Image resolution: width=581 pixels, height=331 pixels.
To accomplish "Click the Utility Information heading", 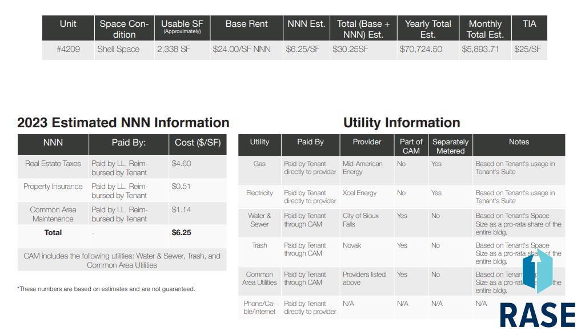I will point(401,123).
